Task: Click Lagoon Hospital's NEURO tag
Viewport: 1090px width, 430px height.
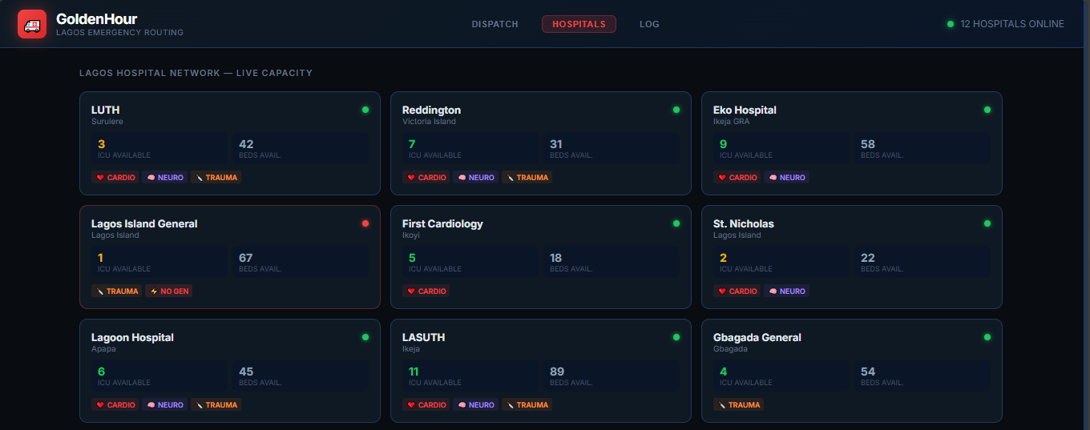Action: [165, 405]
